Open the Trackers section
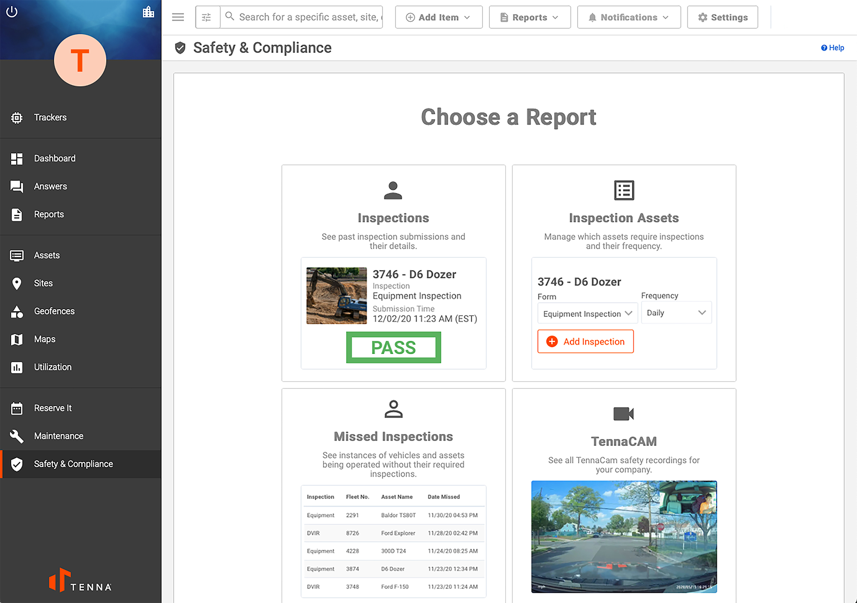The image size is (857, 603). click(x=51, y=117)
